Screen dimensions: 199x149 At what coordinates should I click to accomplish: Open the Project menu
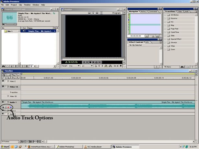[14, 5]
